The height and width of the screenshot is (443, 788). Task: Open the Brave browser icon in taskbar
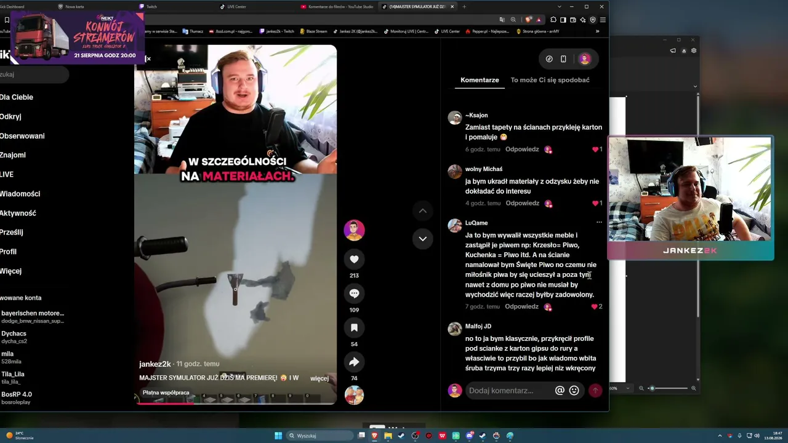pos(374,436)
